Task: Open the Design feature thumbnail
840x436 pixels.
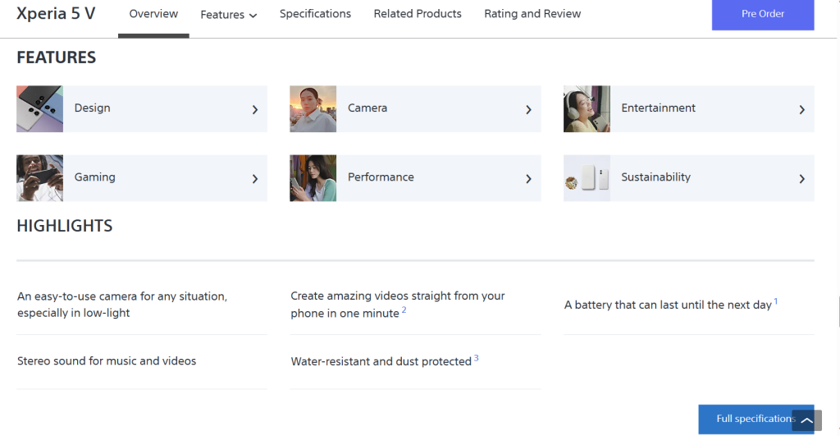Action: (39, 108)
